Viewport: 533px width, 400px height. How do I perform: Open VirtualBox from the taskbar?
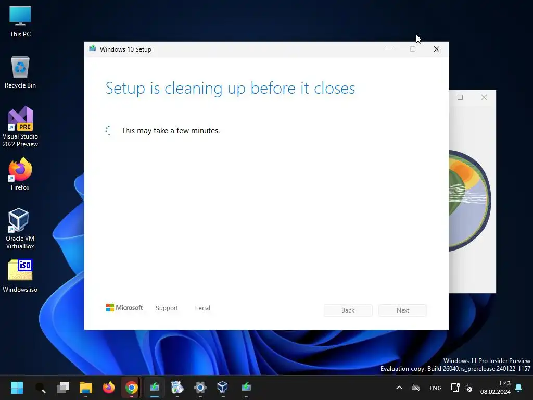(223, 387)
